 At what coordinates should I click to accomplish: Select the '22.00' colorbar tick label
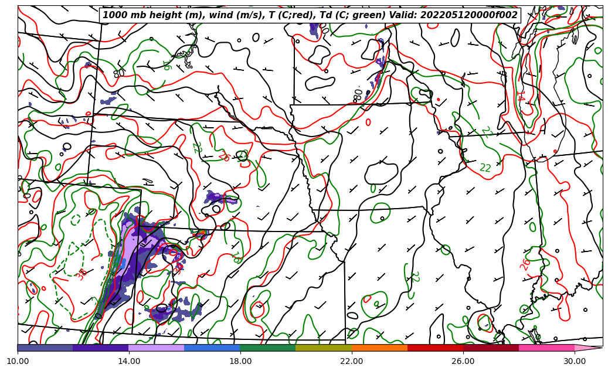tap(352, 361)
